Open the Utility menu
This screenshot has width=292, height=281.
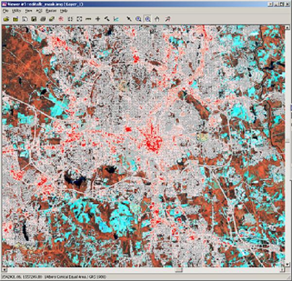17,11
